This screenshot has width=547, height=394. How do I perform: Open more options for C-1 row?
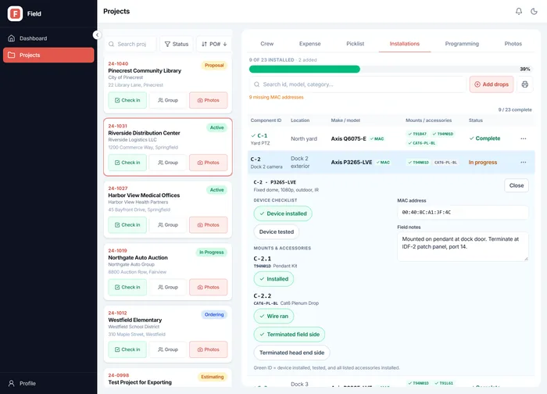click(x=524, y=138)
